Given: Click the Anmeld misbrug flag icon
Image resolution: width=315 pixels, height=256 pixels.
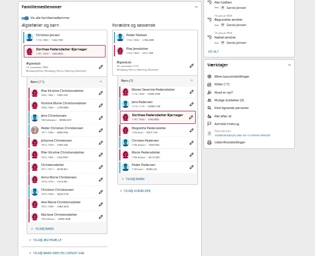Looking at the screenshot, I should pyautogui.click(x=209, y=124).
